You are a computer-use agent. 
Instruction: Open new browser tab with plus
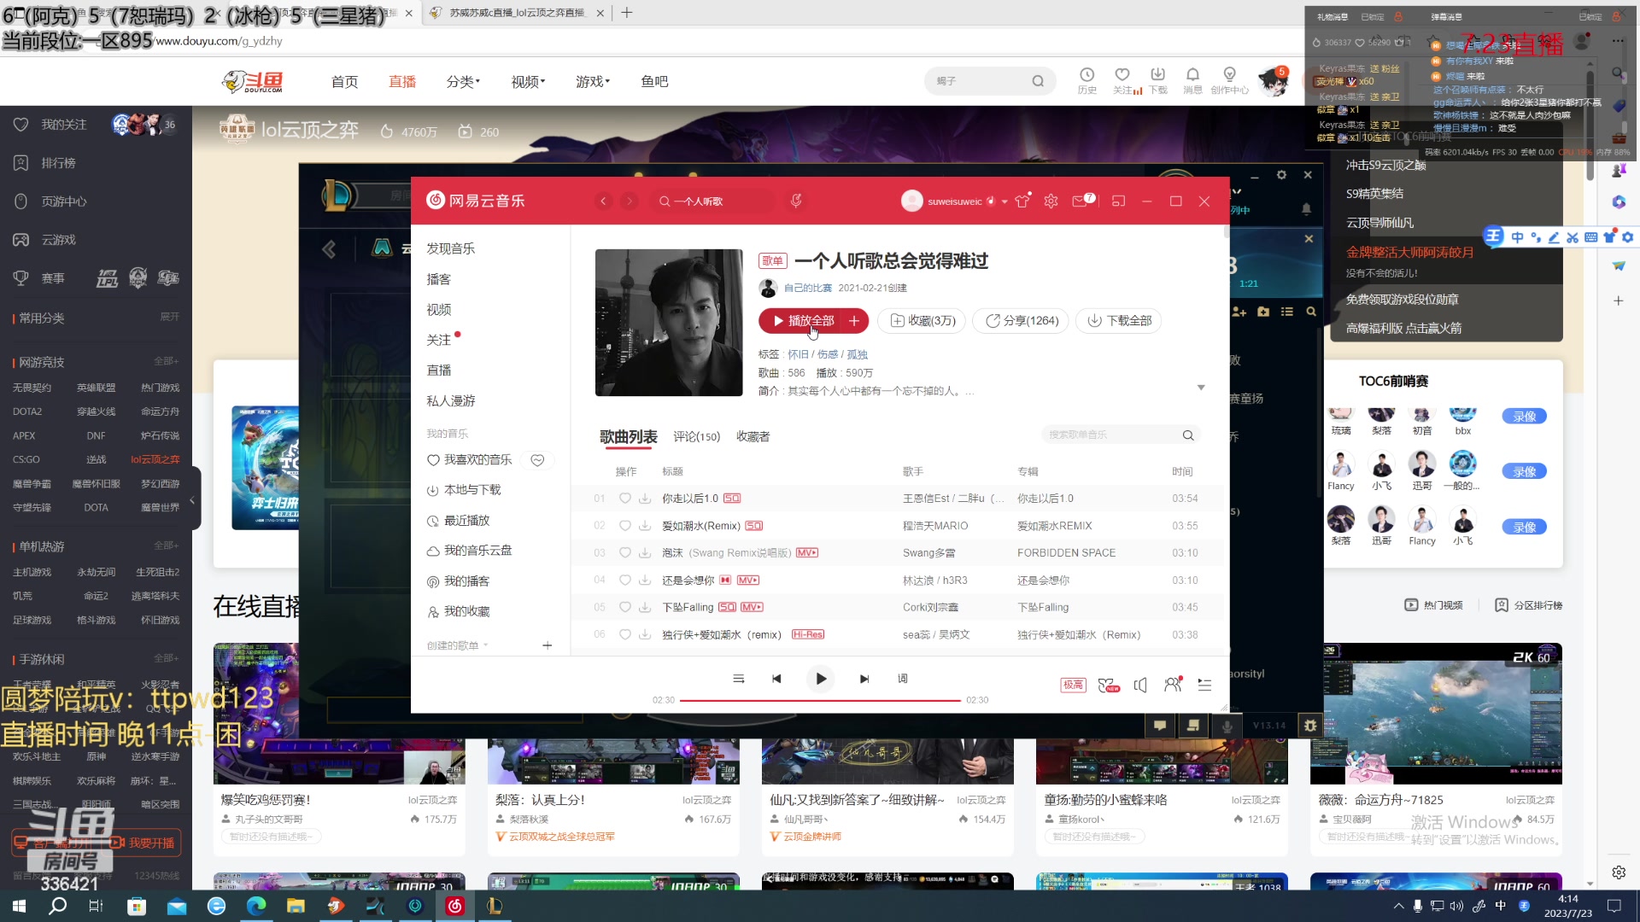pyautogui.click(x=626, y=13)
